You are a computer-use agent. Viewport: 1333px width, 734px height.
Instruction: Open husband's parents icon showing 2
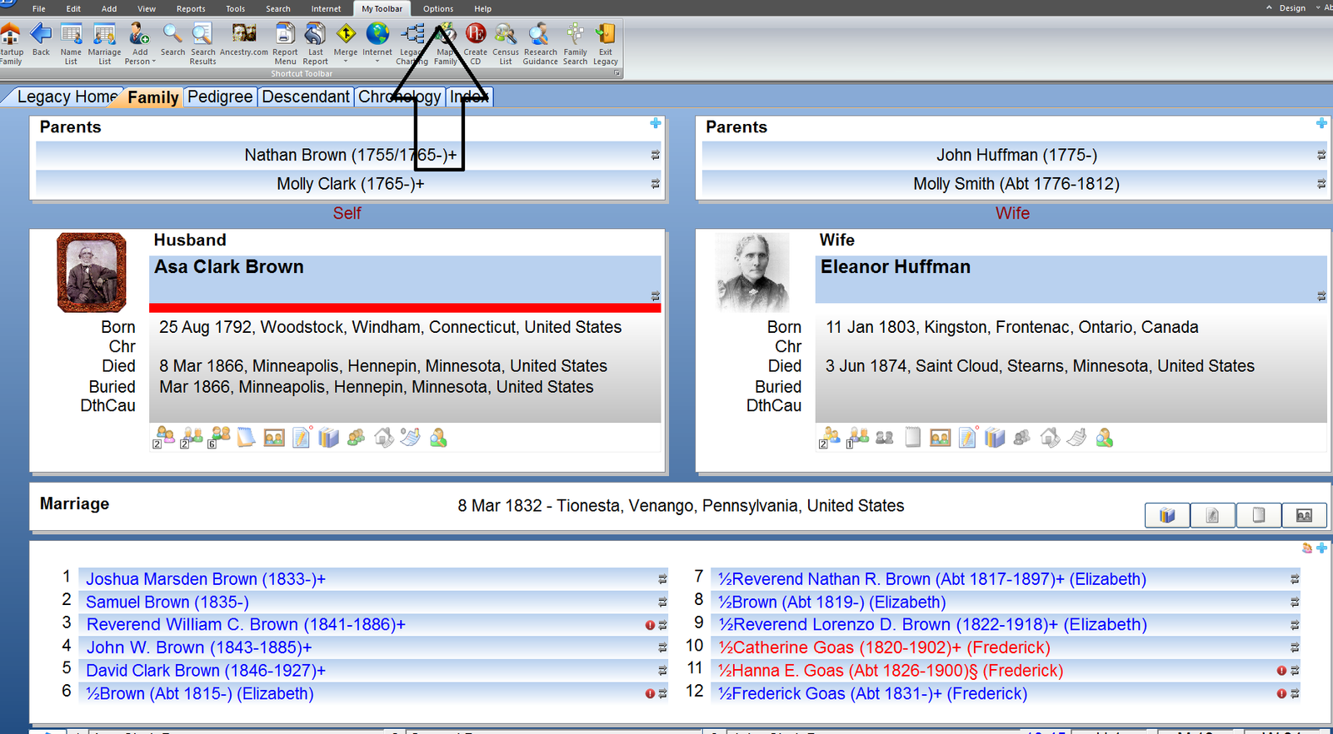point(192,437)
